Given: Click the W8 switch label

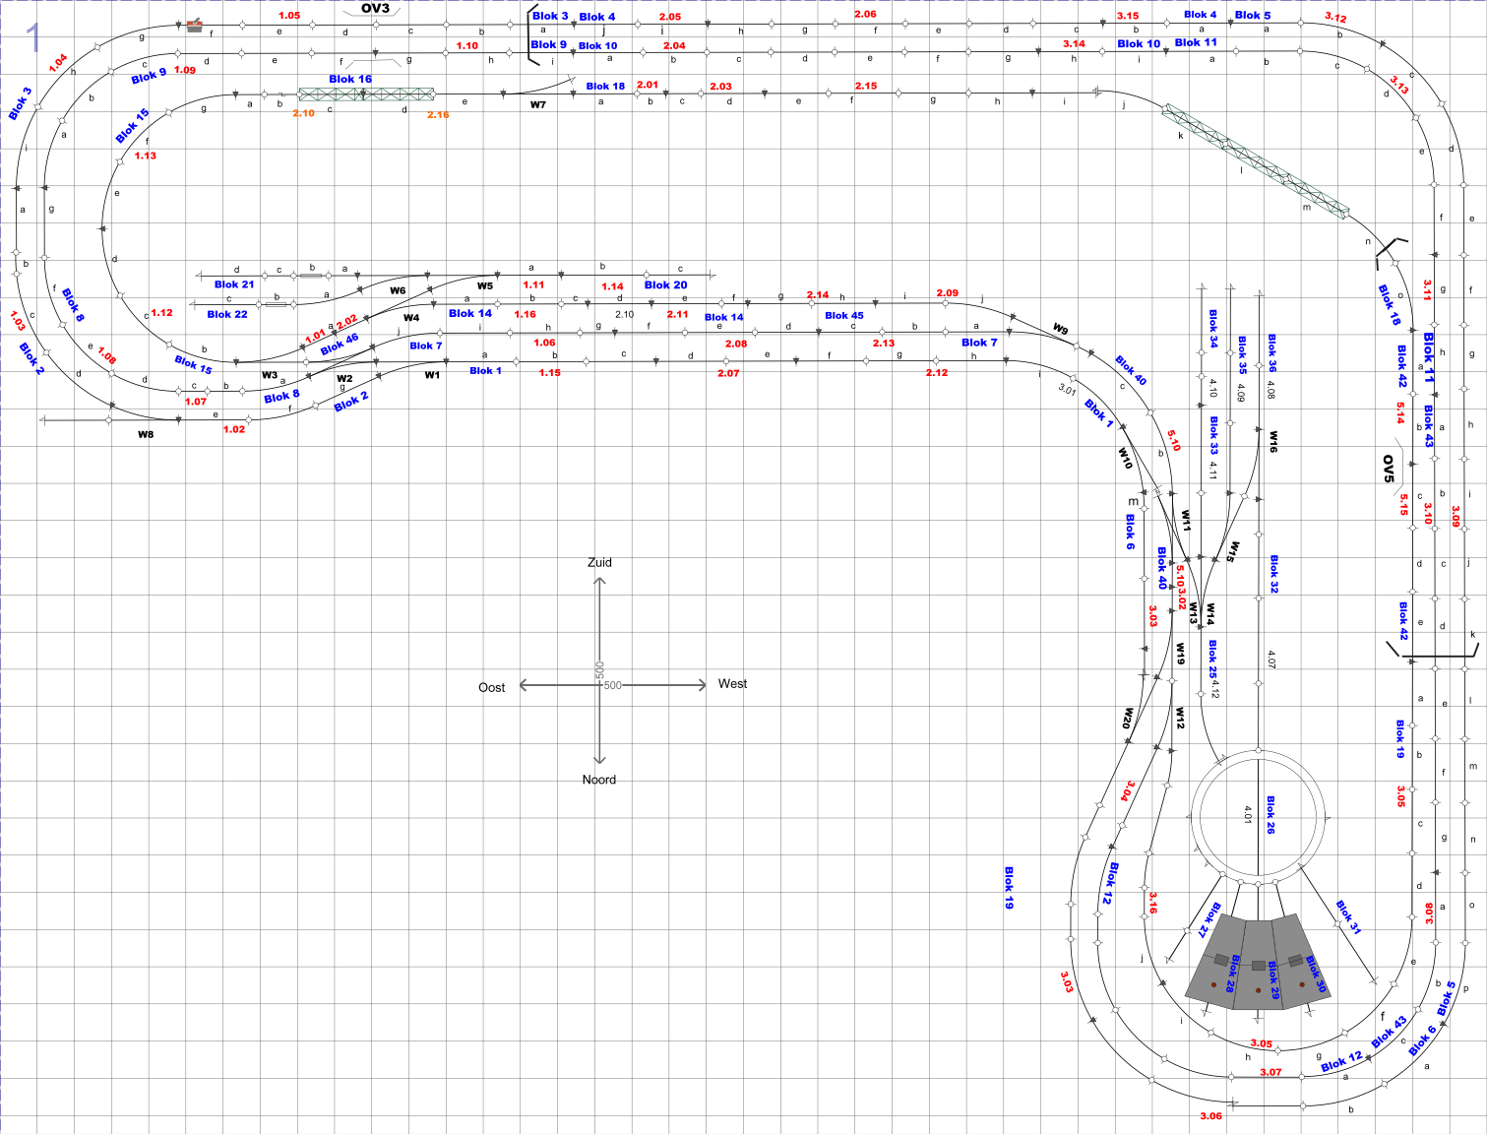Looking at the screenshot, I should [146, 434].
